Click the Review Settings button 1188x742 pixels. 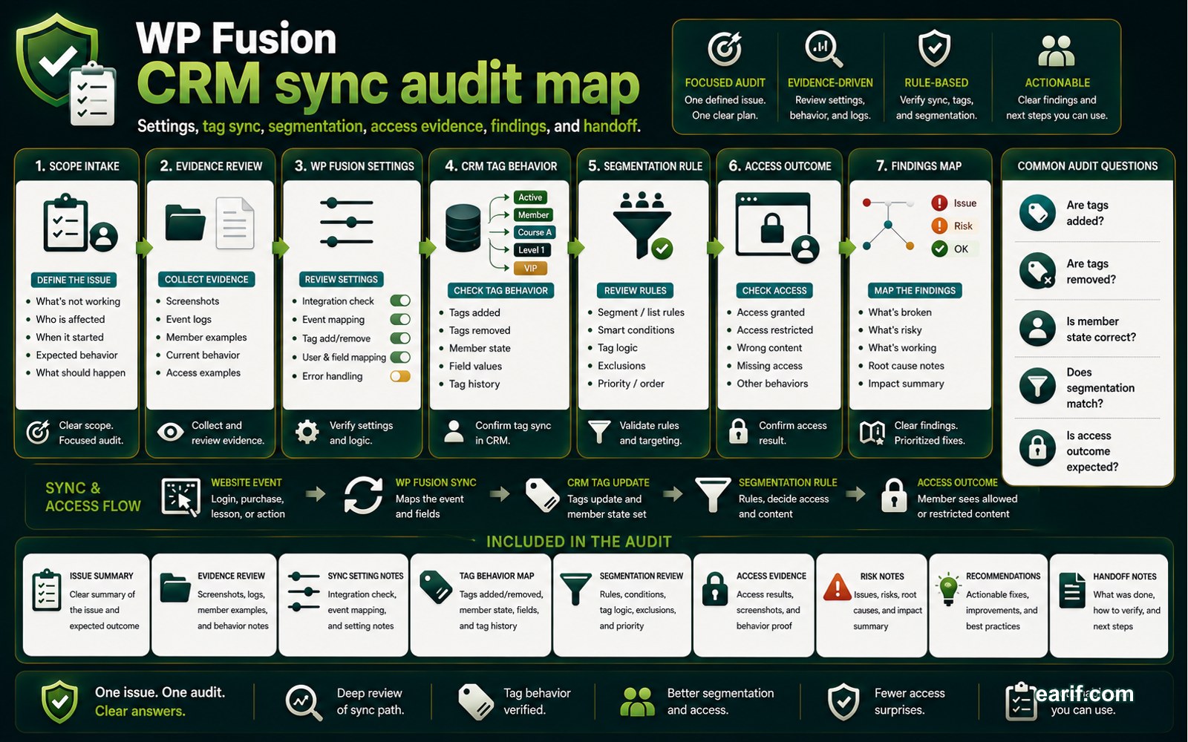coord(341,280)
